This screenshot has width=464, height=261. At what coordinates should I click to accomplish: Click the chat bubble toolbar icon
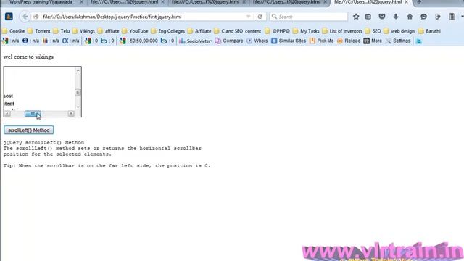[x=423, y=17]
